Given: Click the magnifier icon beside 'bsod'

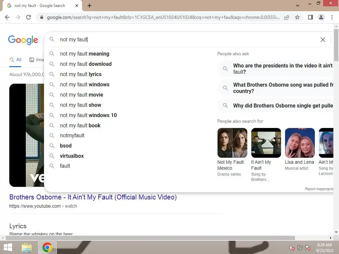Looking at the screenshot, I should 52,146.
